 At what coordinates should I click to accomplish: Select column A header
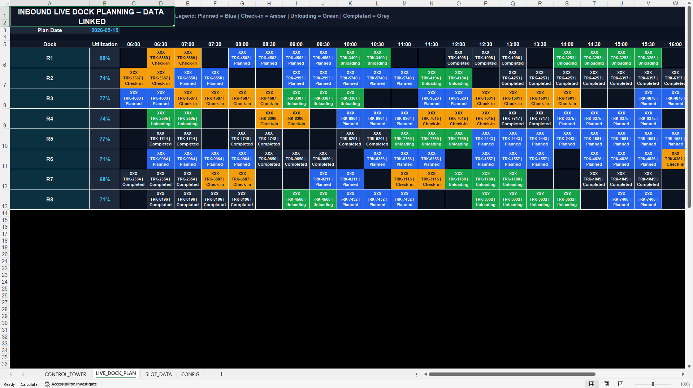[50, 3]
